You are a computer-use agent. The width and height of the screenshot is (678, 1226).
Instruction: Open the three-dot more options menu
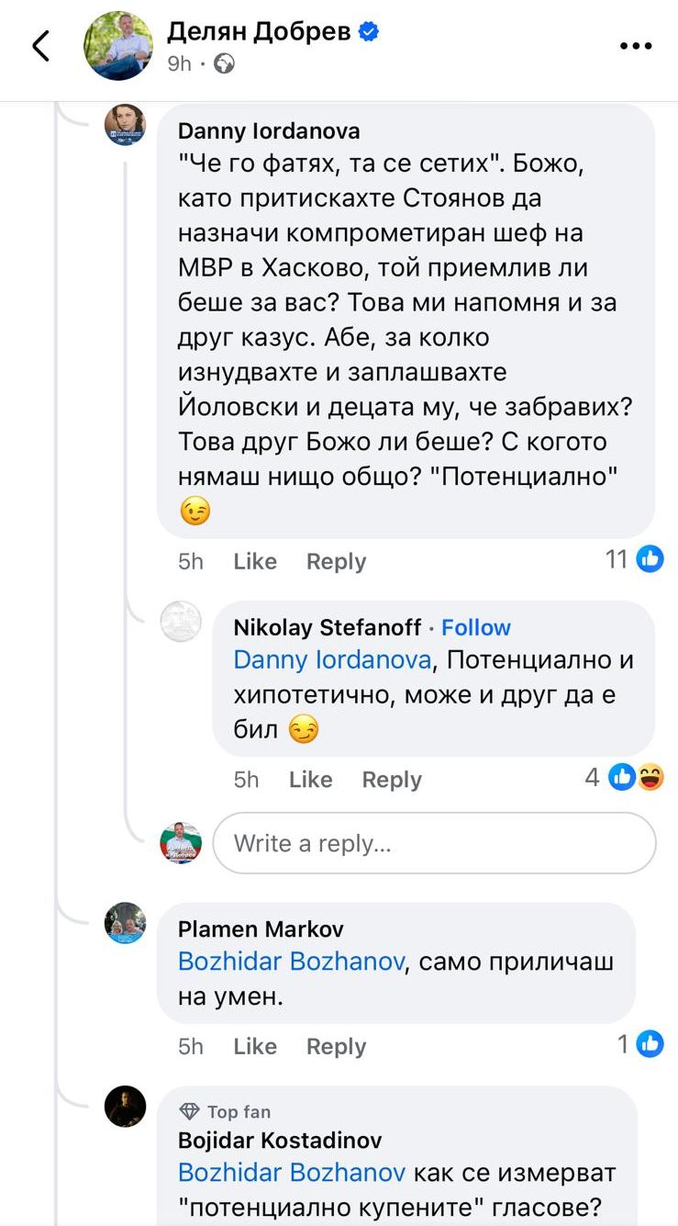click(x=635, y=46)
